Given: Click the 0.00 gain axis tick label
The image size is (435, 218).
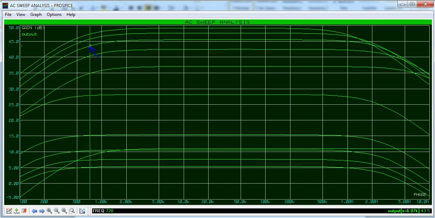Looking at the screenshot, I should click(13, 184).
